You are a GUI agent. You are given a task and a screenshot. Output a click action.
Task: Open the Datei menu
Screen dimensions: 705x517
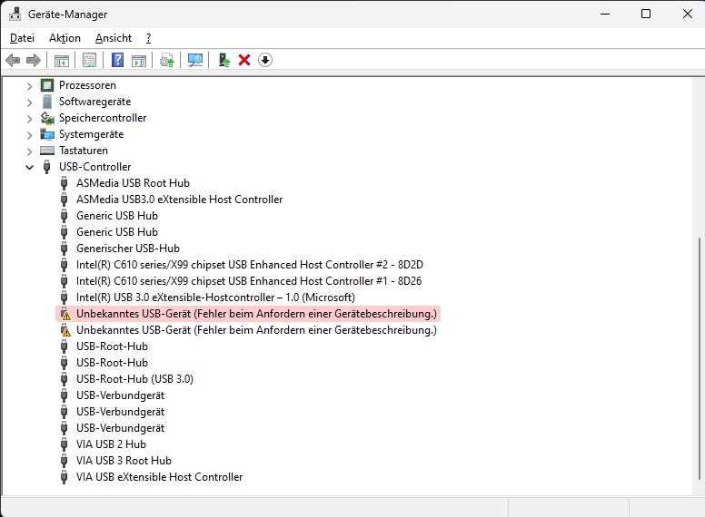click(22, 38)
